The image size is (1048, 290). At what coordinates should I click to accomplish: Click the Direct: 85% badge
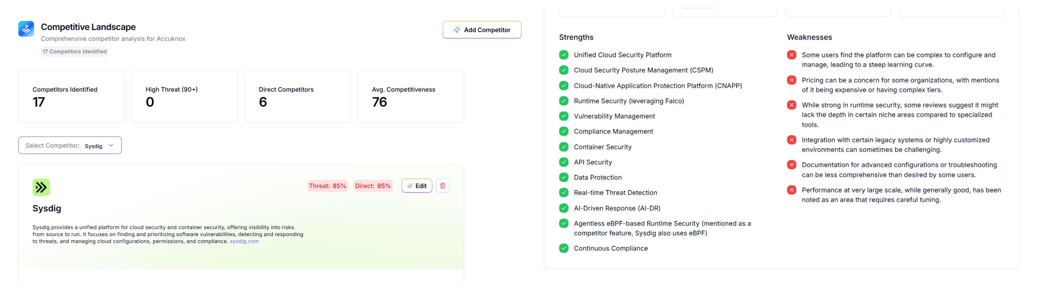pos(373,186)
